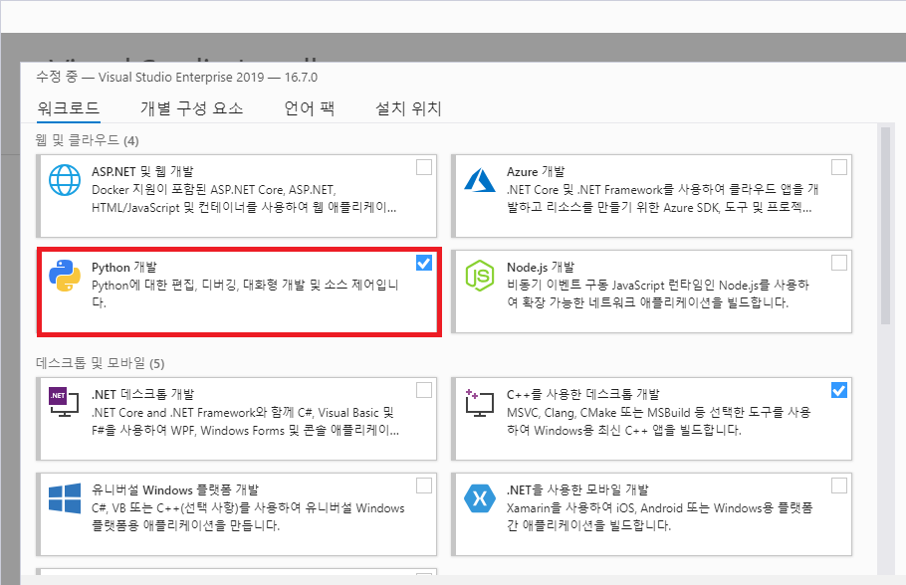906x585 pixels.
Task: Enable the .NET을 사용한 모바일 개발 checkbox
Action: coord(839,486)
